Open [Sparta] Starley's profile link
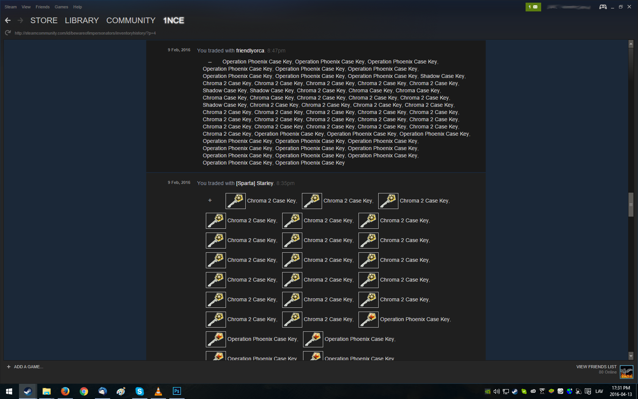The height and width of the screenshot is (399, 638). (254, 183)
